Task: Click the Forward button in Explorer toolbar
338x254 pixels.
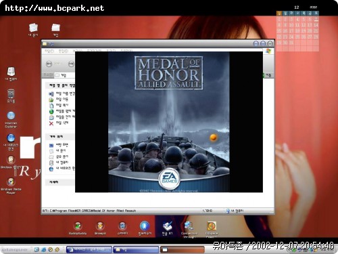Action: 71,64
